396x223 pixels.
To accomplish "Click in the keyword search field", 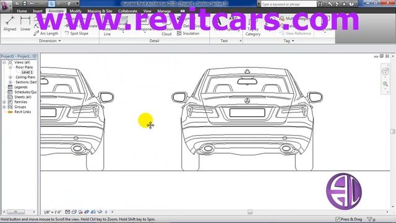I will click(x=289, y=4).
